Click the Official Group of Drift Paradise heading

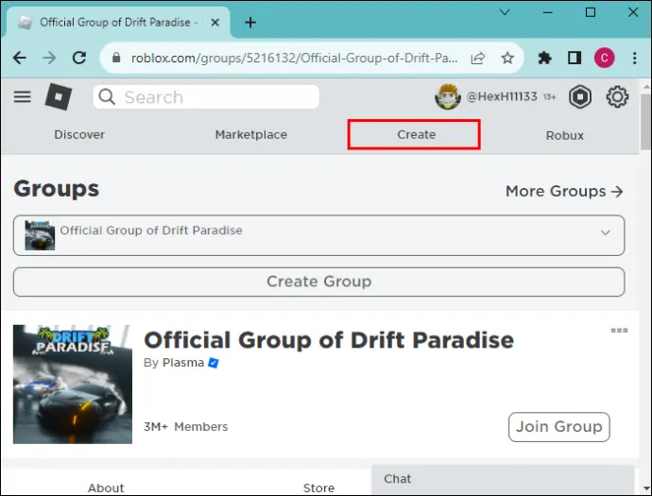pos(329,340)
